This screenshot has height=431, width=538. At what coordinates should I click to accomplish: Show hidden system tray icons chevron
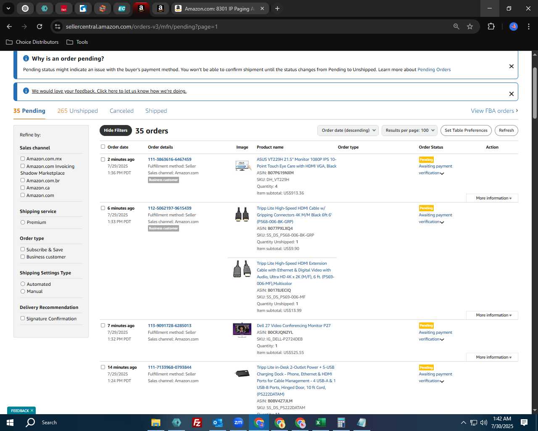point(463,423)
